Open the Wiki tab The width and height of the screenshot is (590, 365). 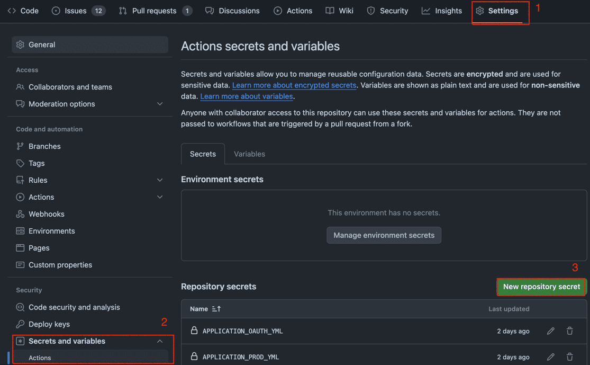pyautogui.click(x=339, y=11)
